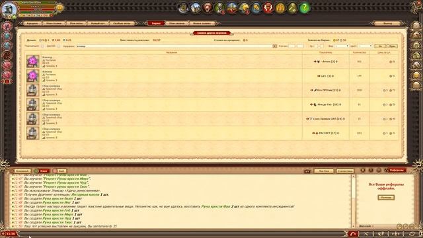Toggle the Подходящие checkbox

coord(42,46)
